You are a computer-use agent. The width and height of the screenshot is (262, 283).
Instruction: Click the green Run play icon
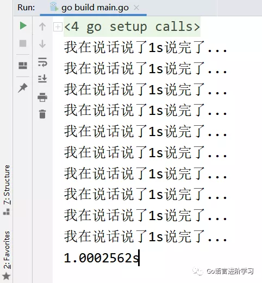[x=23, y=25]
